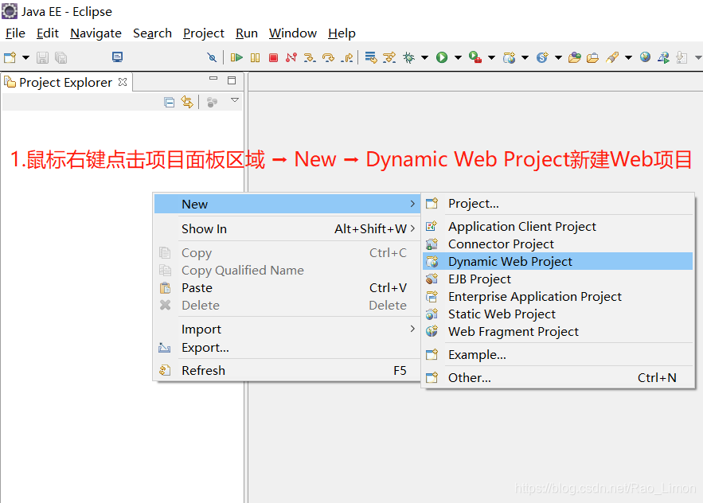Image resolution: width=703 pixels, height=503 pixels.
Task: Select Connector Project in submenu
Action: tap(558, 244)
